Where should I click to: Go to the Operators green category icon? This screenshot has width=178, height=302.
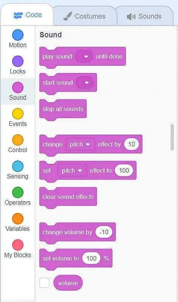(18, 192)
